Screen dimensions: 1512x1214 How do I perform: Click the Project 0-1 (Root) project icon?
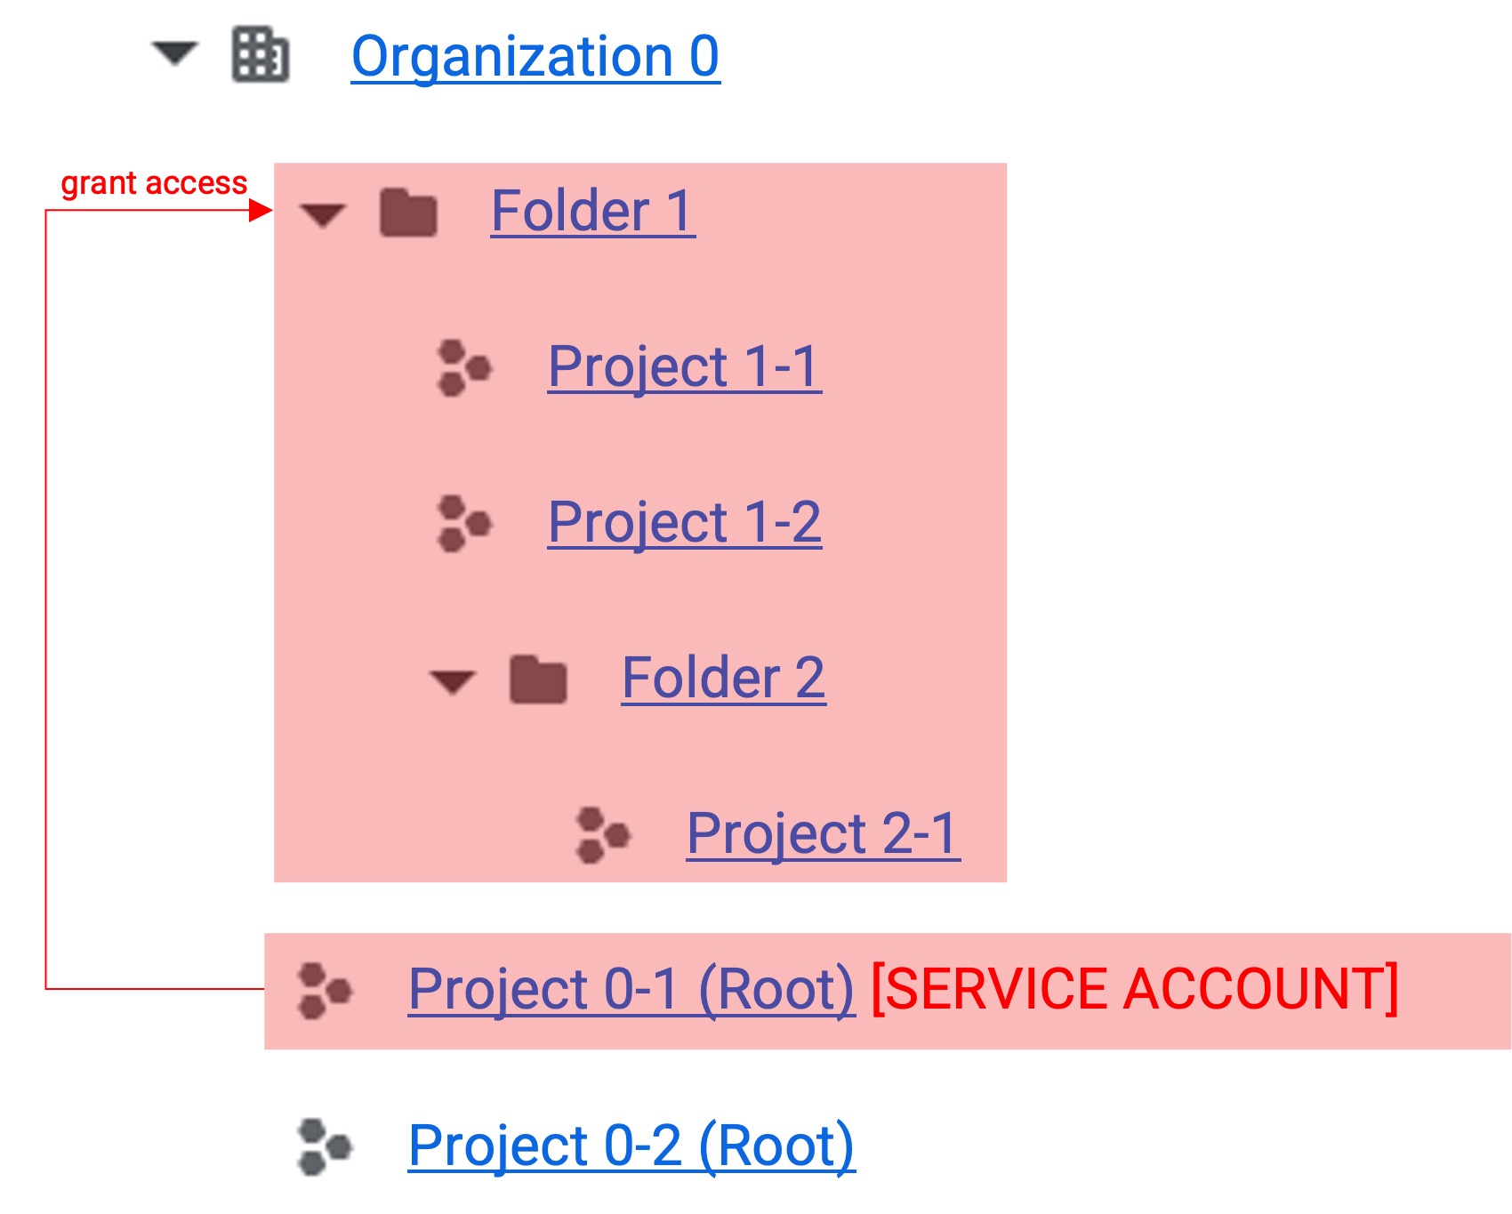326,991
